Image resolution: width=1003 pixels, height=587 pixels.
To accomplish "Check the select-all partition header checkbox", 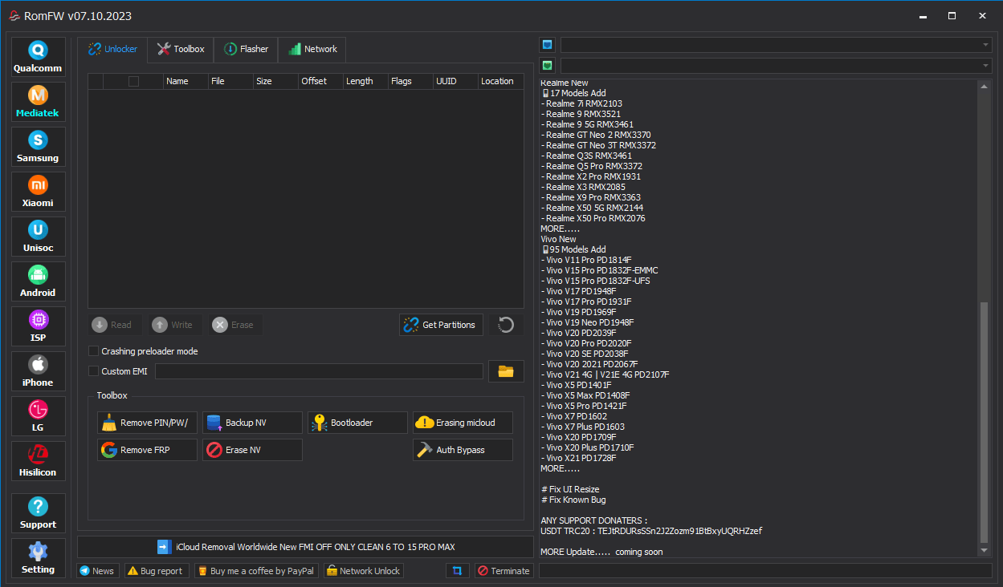I will coord(133,81).
